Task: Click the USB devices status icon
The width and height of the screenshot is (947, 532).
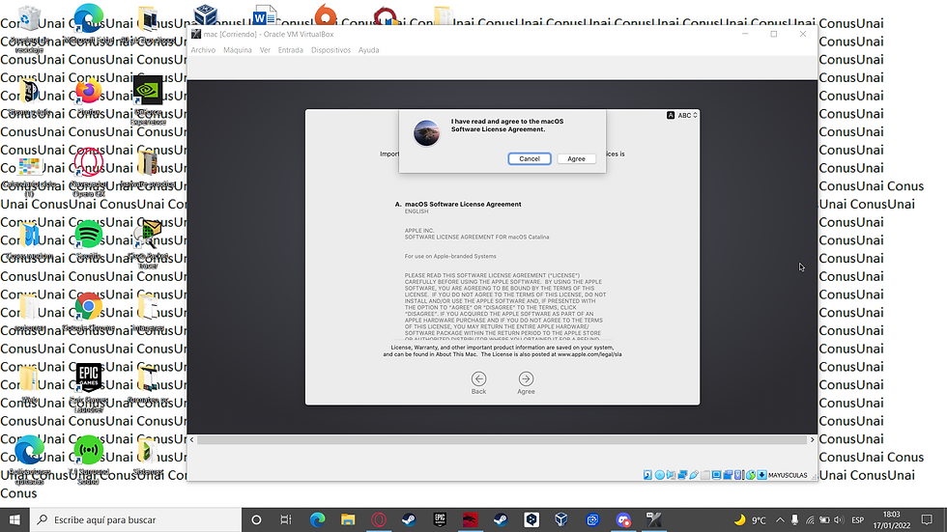Action: pos(694,475)
